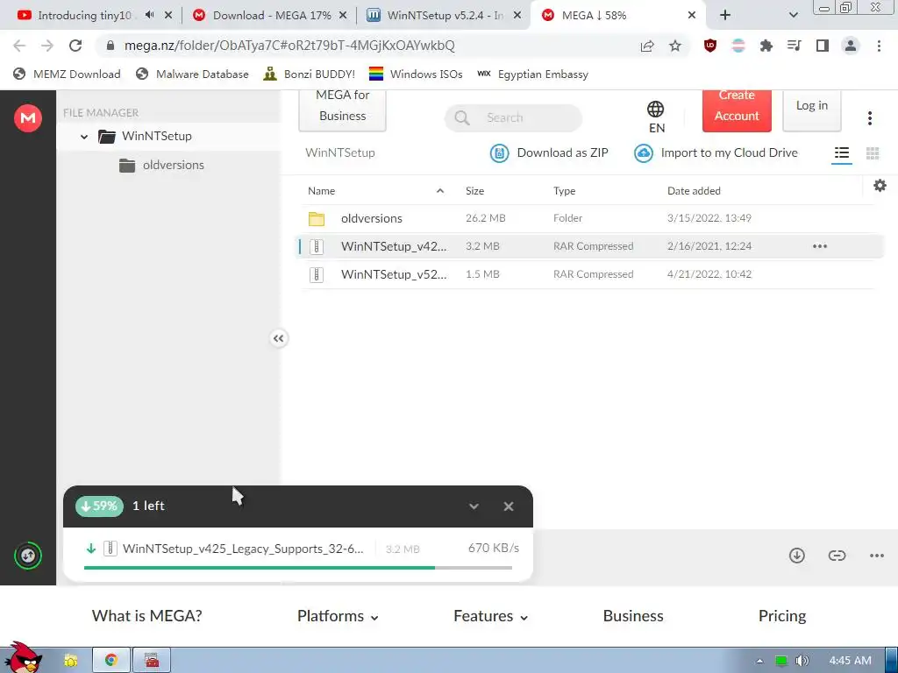Image resolution: width=898 pixels, height=673 pixels.
Task: Click Chrome icon in the taskbar
Action: point(111,660)
